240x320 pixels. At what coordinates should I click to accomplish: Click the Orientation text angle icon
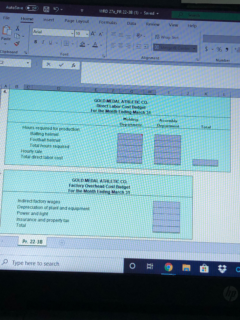tap(139, 36)
